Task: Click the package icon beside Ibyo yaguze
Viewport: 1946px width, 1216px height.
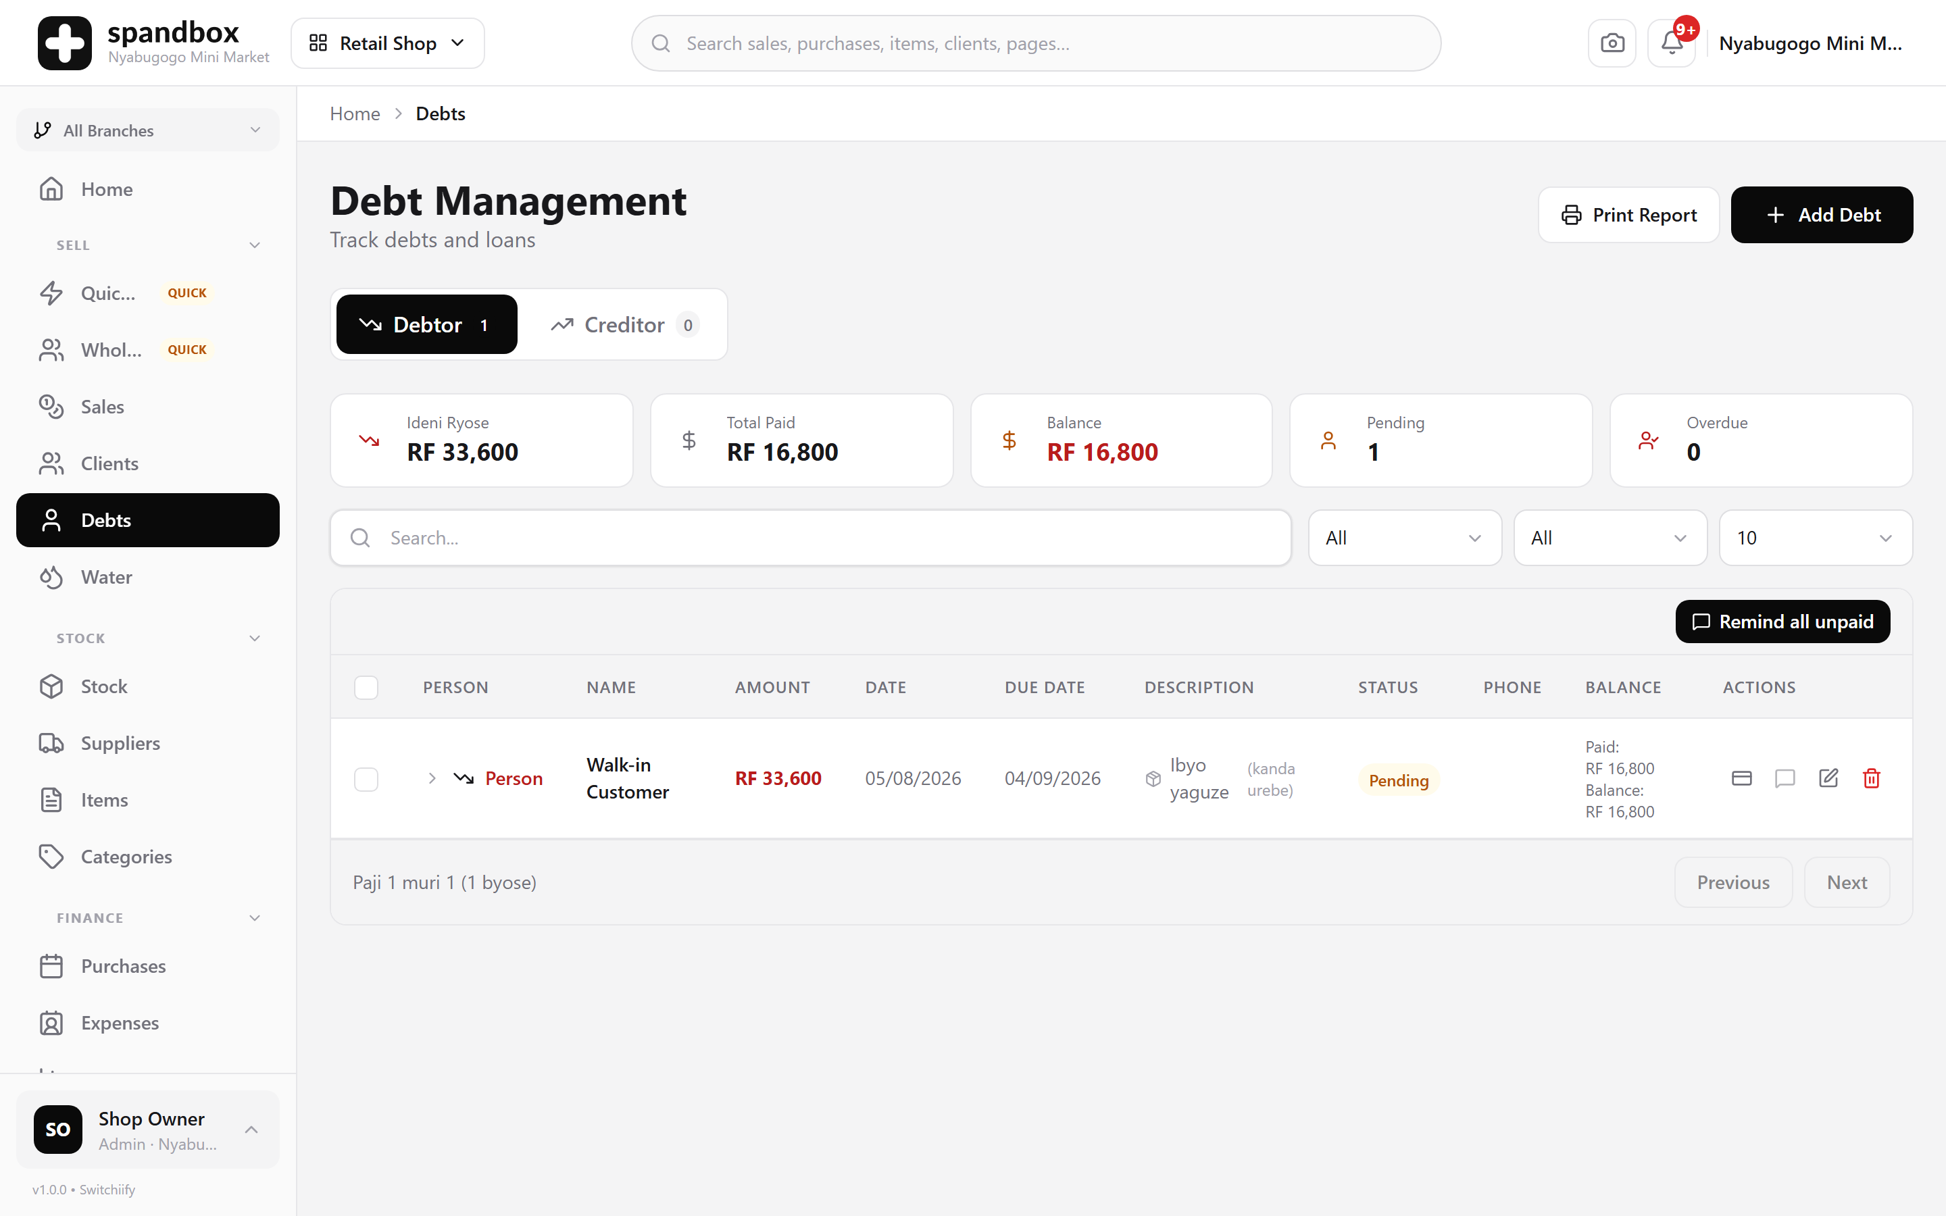Action: click(1153, 778)
